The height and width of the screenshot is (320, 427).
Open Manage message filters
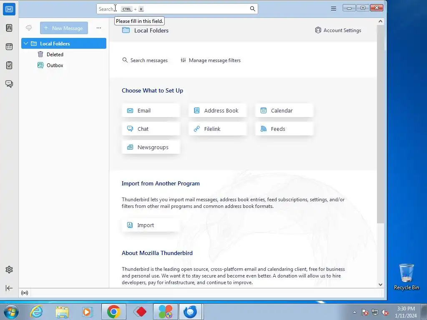pos(211,60)
